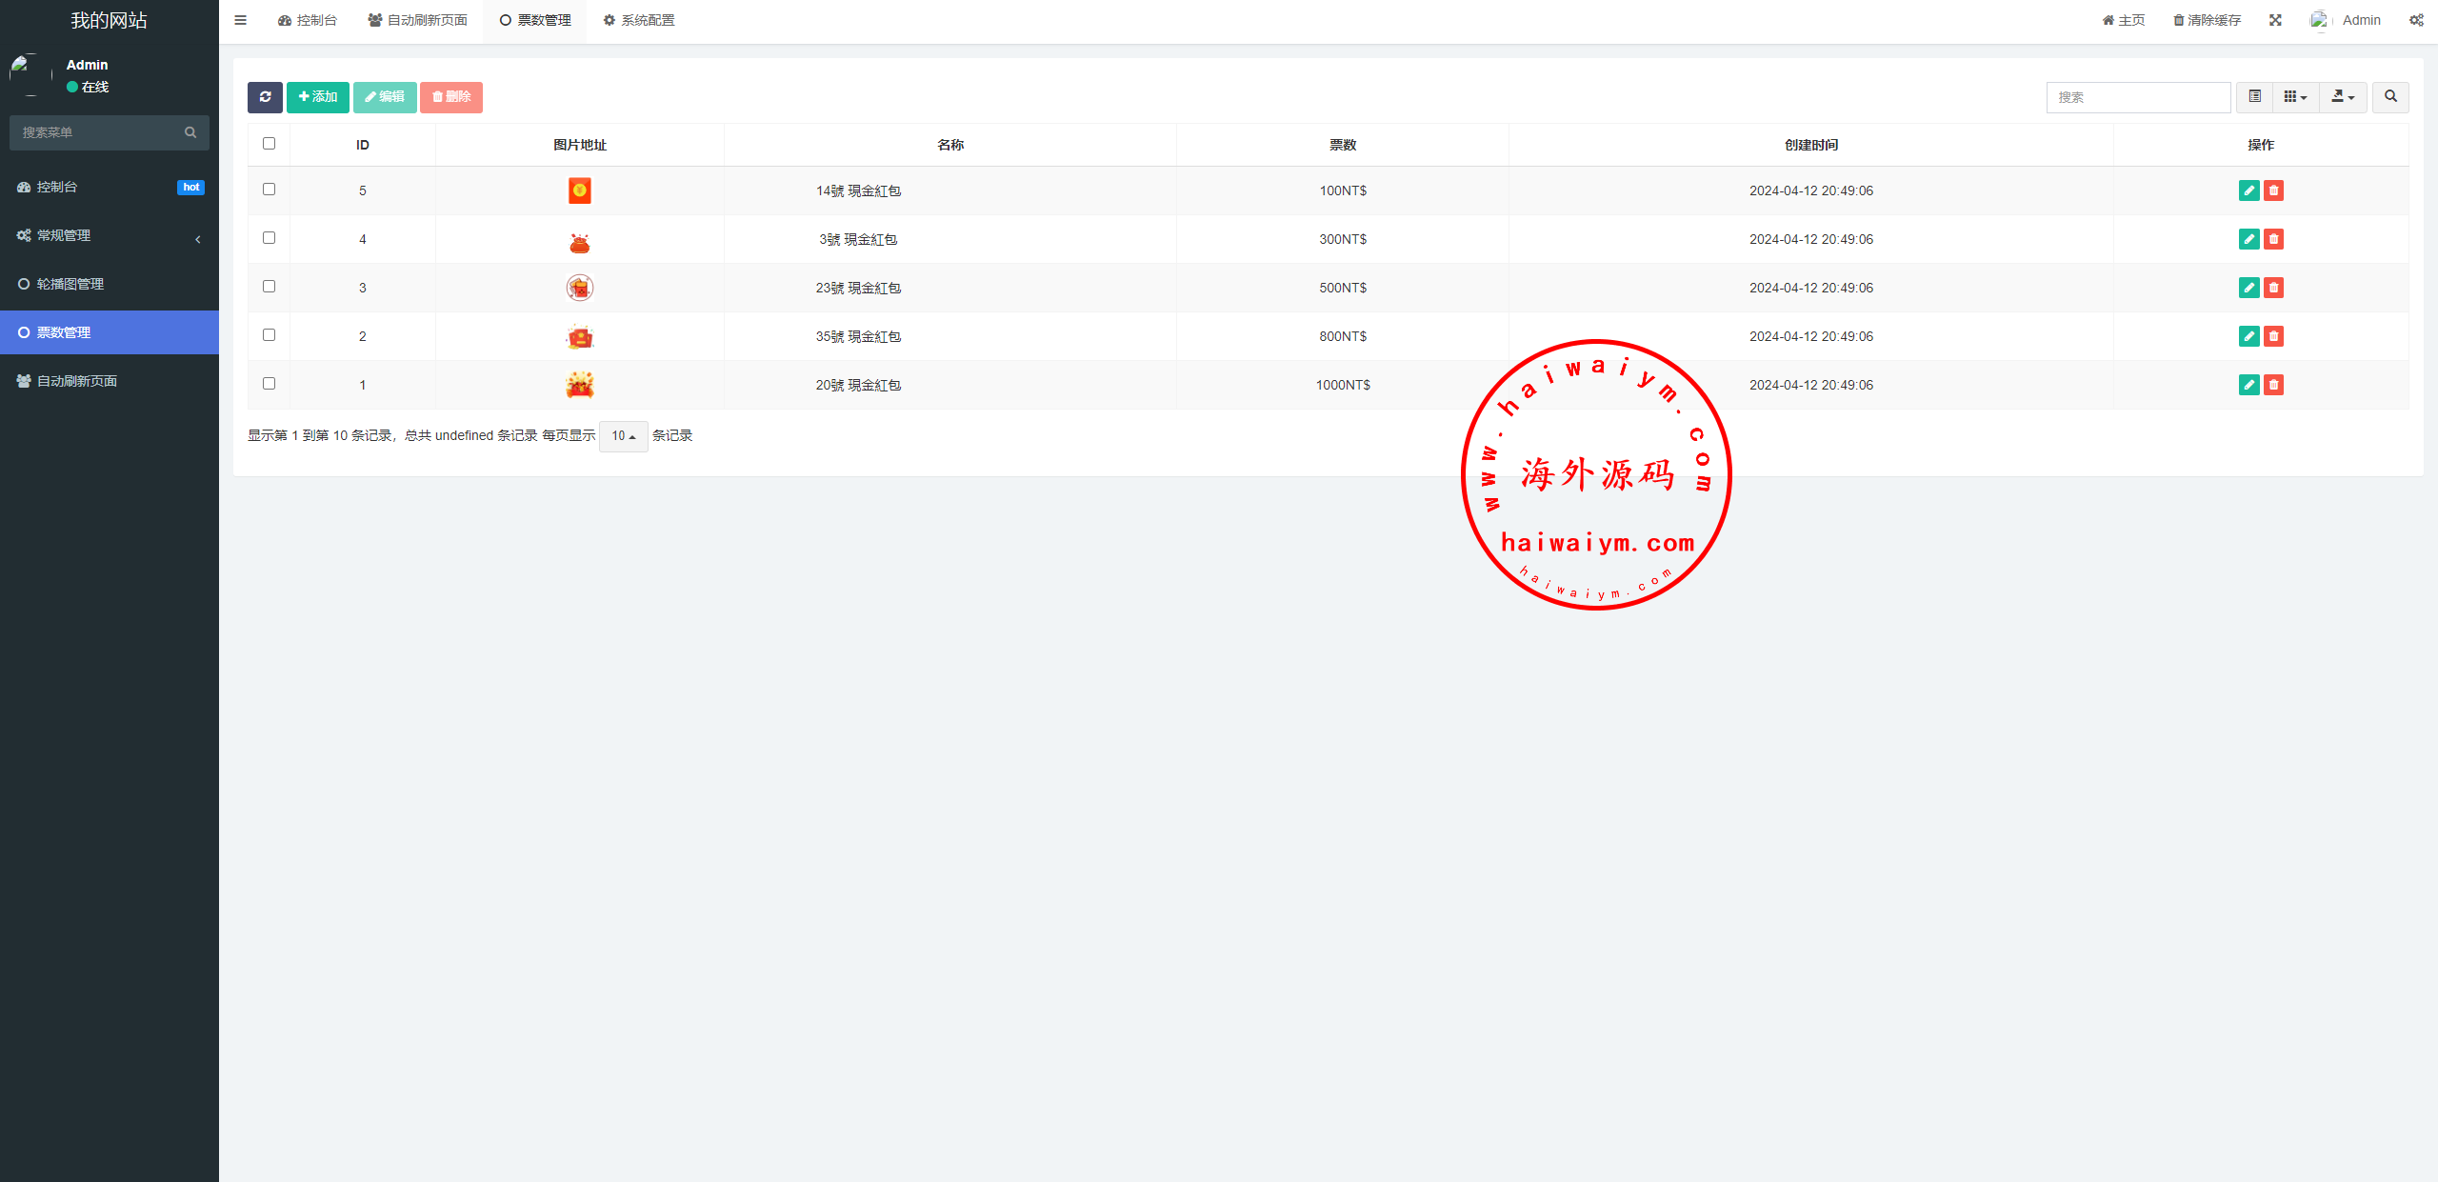The image size is (2438, 1182).
Task: Tick the checkbox for row ID 2
Action: tap(269, 335)
